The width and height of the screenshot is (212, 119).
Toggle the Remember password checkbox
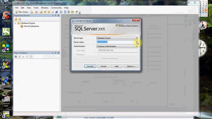coord(100,59)
